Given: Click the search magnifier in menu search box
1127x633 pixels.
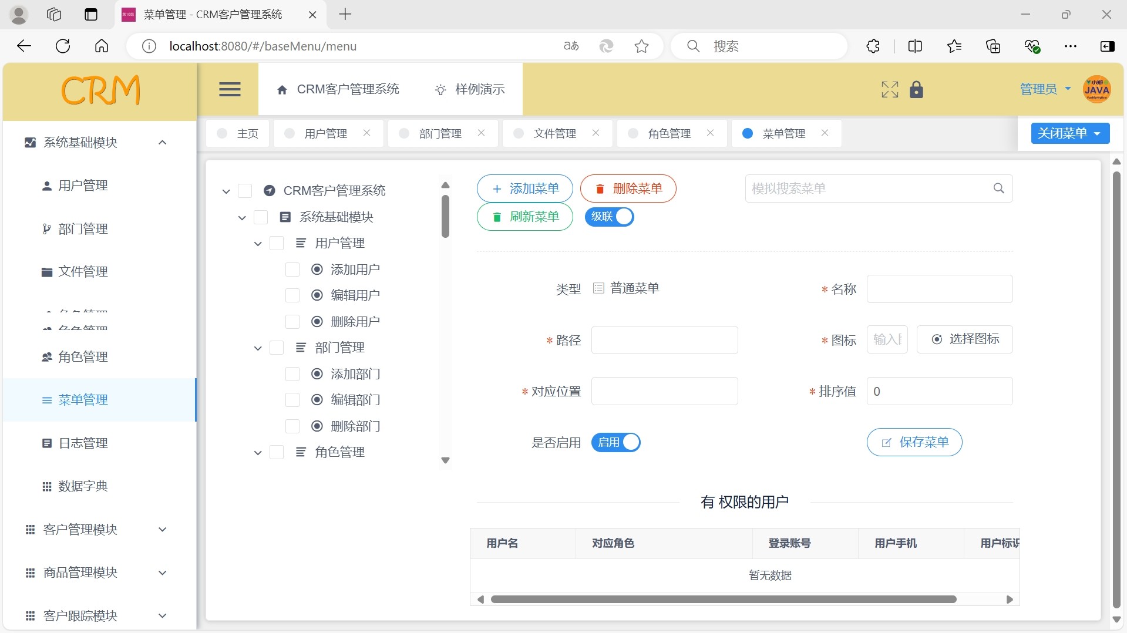Looking at the screenshot, I should tap(998, 188).
